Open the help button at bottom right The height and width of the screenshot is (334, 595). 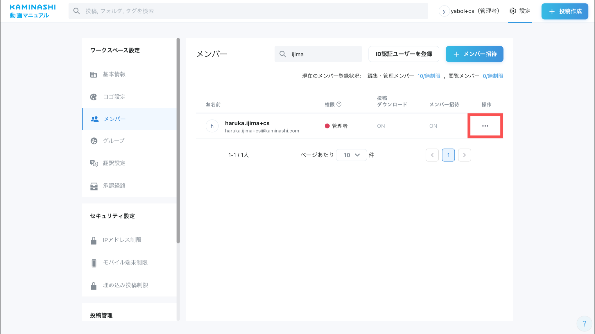[584, 323]
